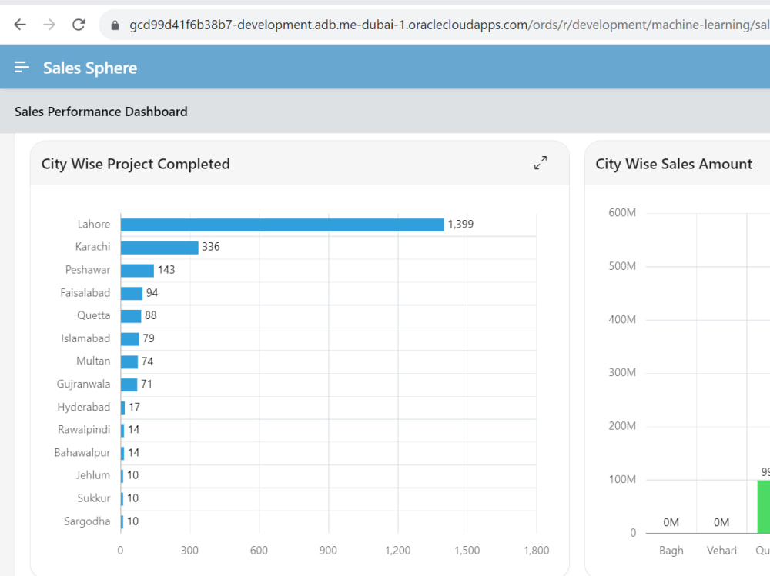Click the Rawalpindi axis label
770x576 pixels.
[x=84, y=430]
